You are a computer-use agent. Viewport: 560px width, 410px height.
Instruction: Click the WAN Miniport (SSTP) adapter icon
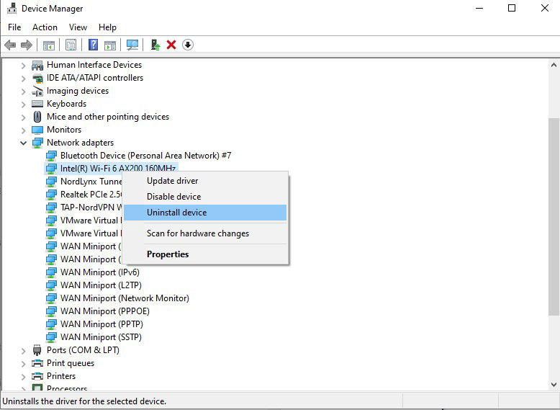tap(51, 337)
